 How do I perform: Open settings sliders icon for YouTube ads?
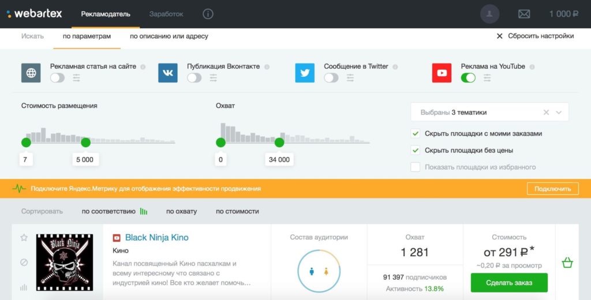pyautogui.click(x=488, y=78)
